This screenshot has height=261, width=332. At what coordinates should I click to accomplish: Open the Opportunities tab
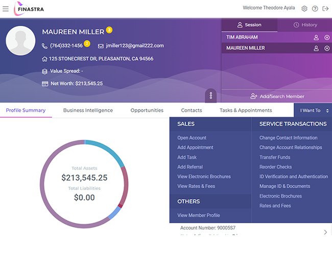pos(147,110)
